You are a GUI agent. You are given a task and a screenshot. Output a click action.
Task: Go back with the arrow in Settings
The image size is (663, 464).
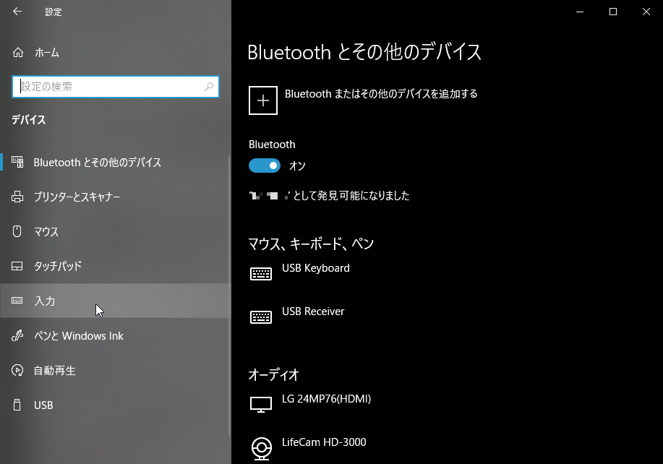pyautogui.click(x=17, y=12)
